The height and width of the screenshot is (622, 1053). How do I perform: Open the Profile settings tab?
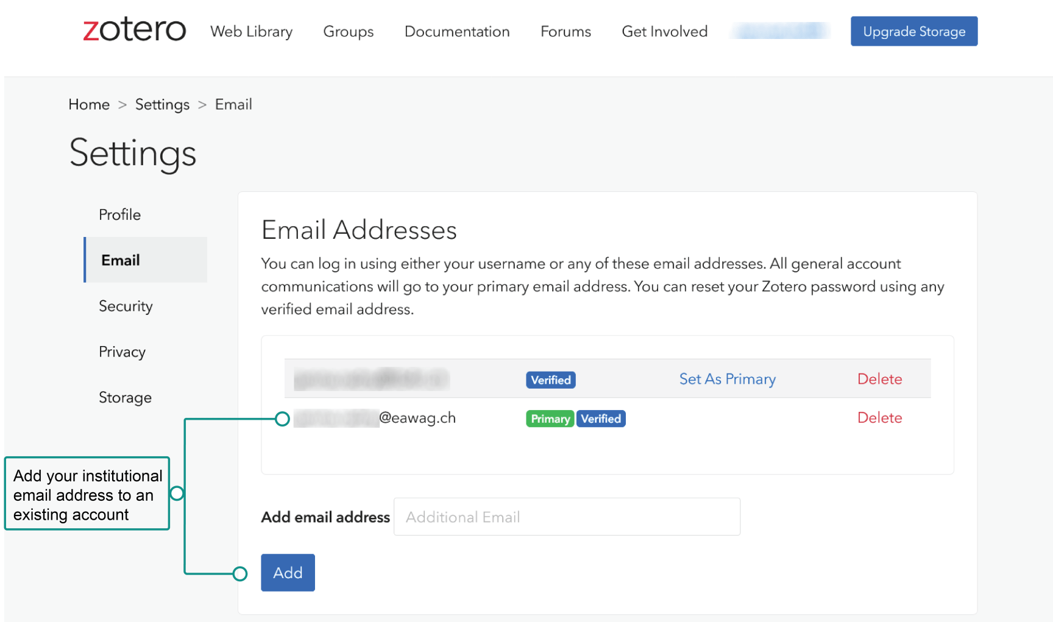(119, 214)
